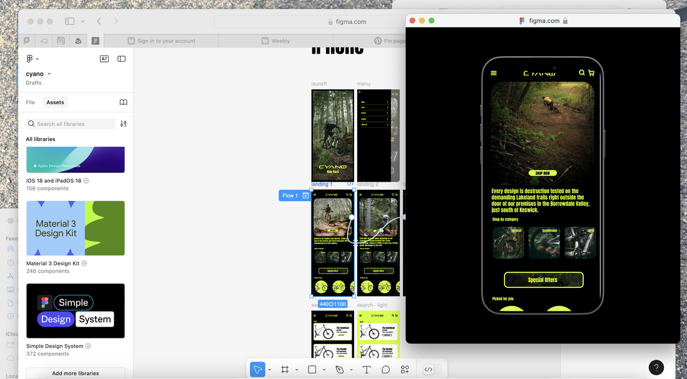Open Safari sidebar options chevron
The height and width of the screenshot is (379, 687).
(82, 21)
